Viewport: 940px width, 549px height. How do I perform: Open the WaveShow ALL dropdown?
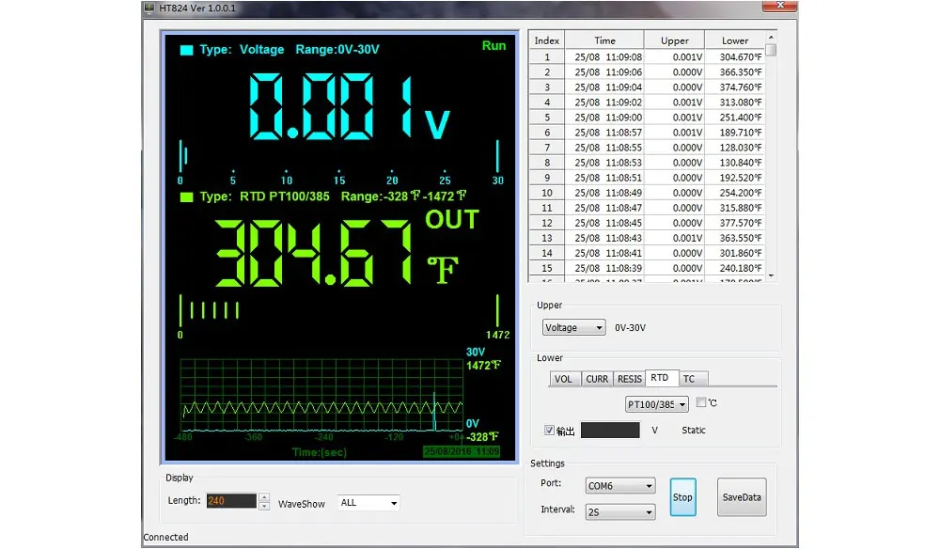coord(368,503)
